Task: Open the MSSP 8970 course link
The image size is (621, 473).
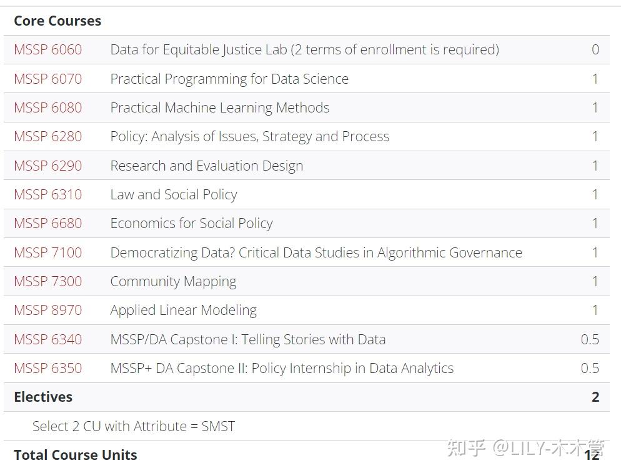Action: point(48,310)
